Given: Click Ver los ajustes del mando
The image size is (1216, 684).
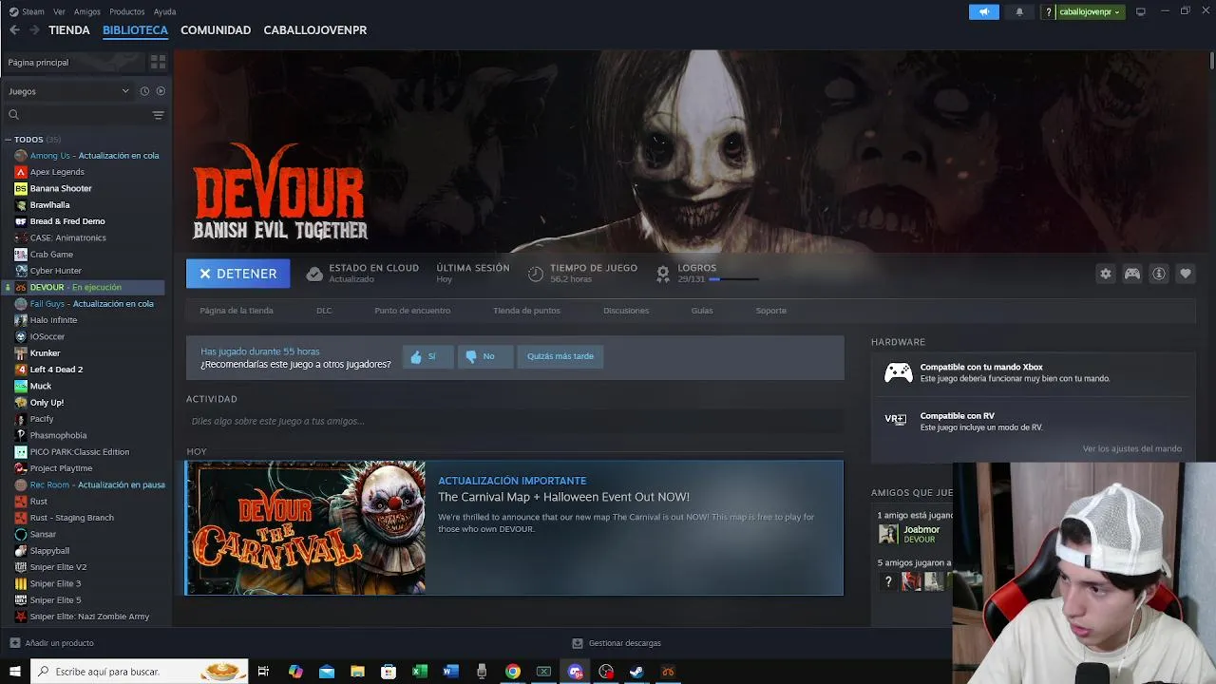Looking at the screenshot, I should coord(1132,448).
